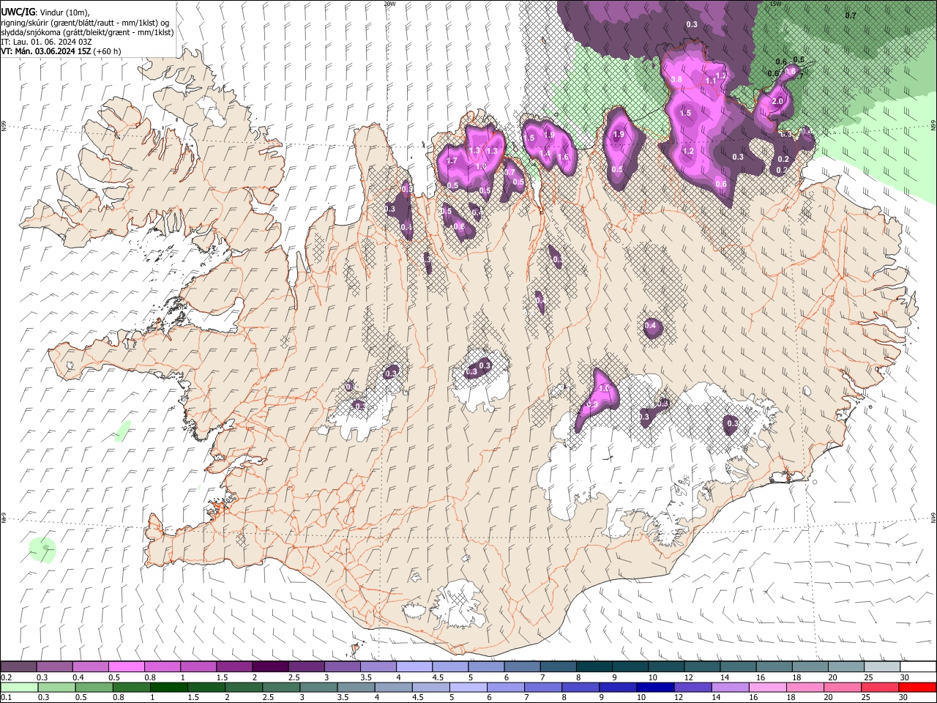
Task: Click the darkest green swatch between 1 and 1.5 in lower legend
Action: [168, 687]
